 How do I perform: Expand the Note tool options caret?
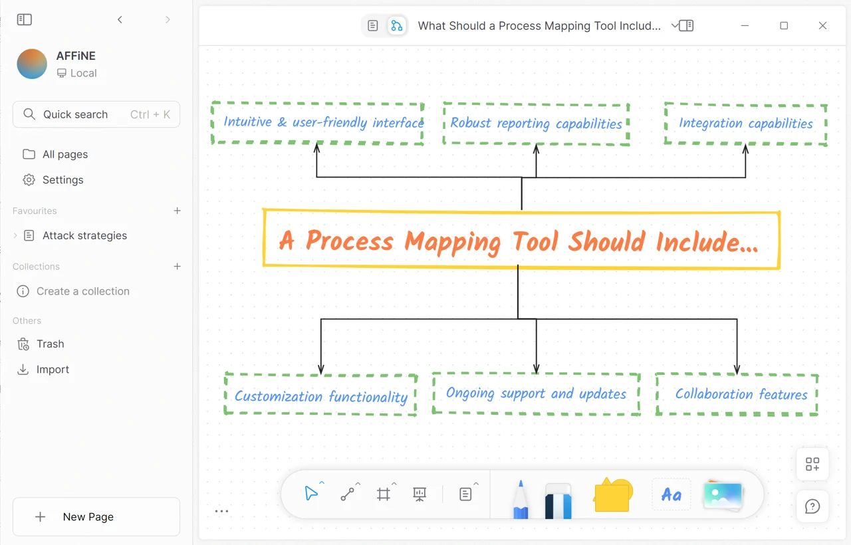click(x=476, y=483)
